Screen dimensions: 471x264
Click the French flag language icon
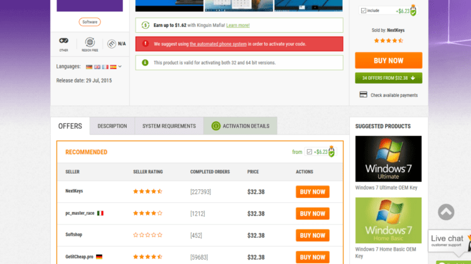[105, 67]
